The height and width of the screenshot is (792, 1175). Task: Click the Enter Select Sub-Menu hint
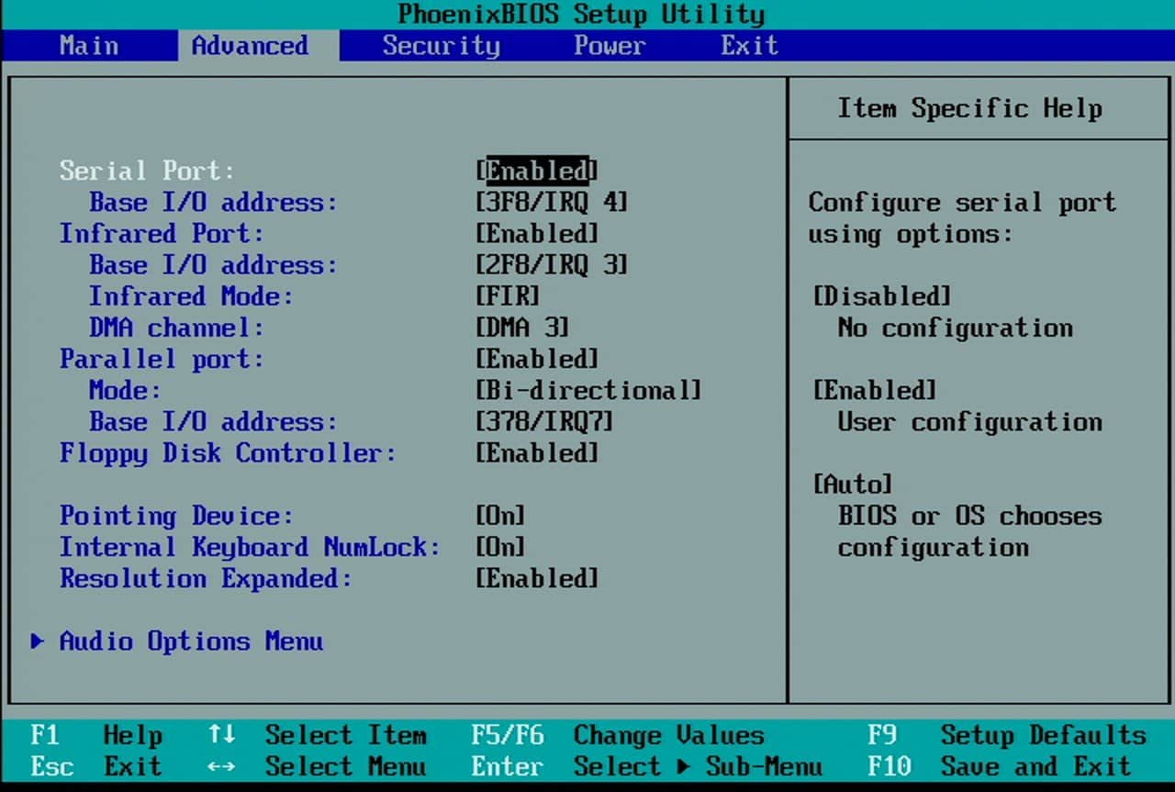tap(647, 766)
